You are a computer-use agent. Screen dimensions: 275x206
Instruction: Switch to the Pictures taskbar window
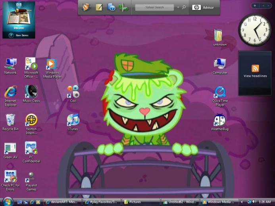pyautogui.click(x=141, y=202)
